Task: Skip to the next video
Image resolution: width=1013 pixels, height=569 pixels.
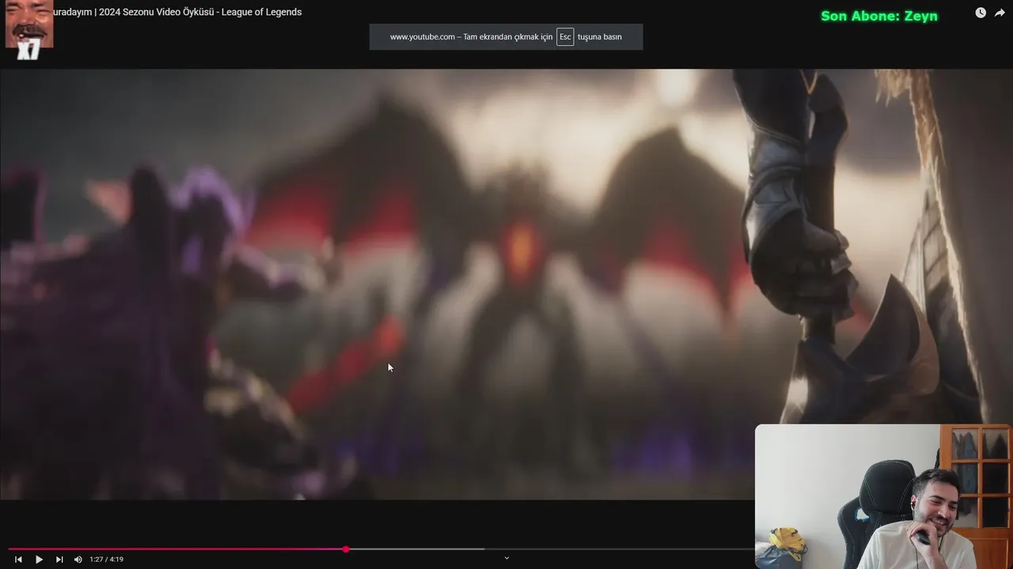Action: (x=59, y=560)
